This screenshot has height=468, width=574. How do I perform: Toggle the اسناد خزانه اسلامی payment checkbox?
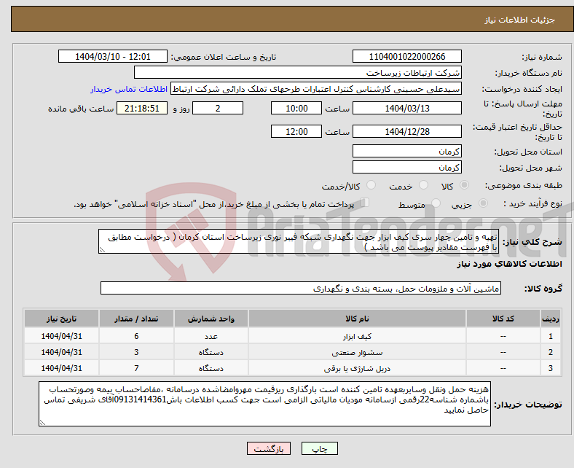(365, 203)
